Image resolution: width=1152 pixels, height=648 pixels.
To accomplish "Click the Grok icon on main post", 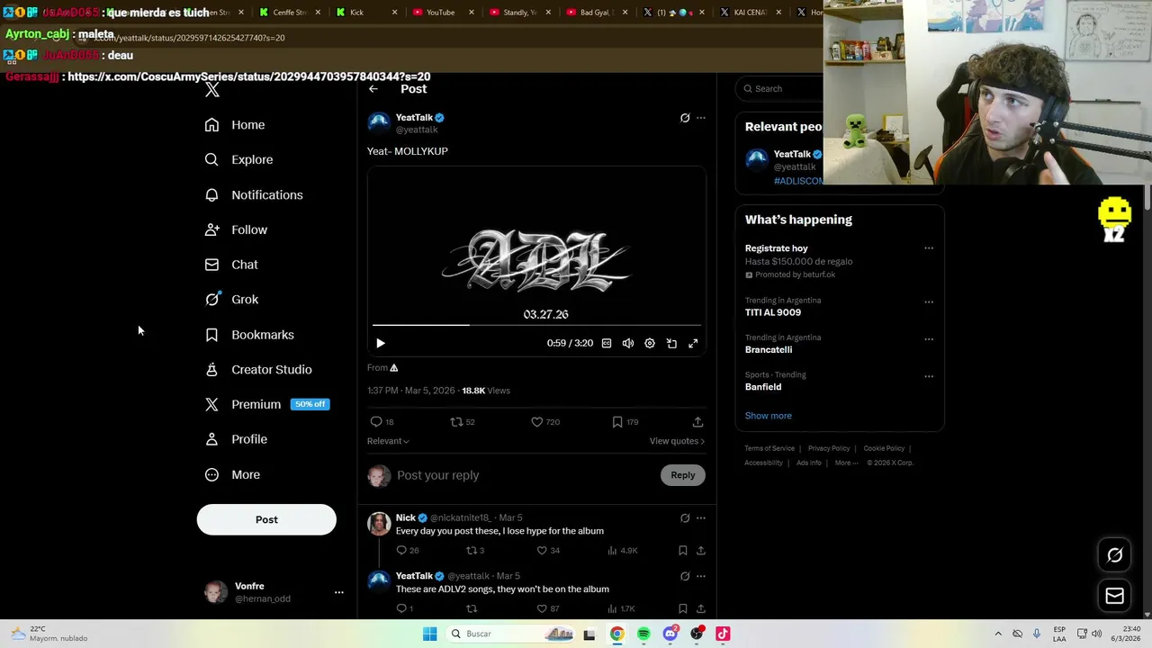I will coord(685,118).
